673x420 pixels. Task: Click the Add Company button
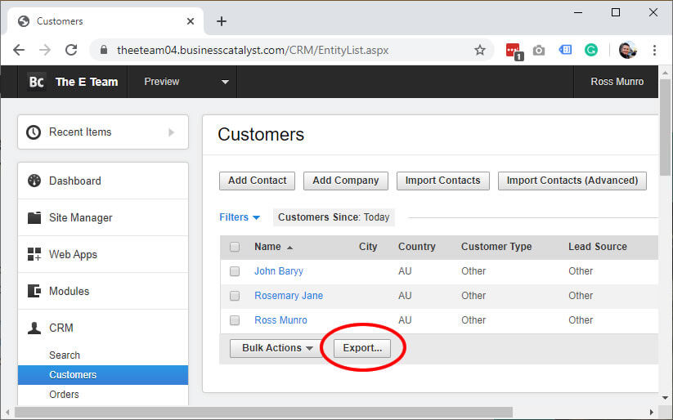[346, 181]
